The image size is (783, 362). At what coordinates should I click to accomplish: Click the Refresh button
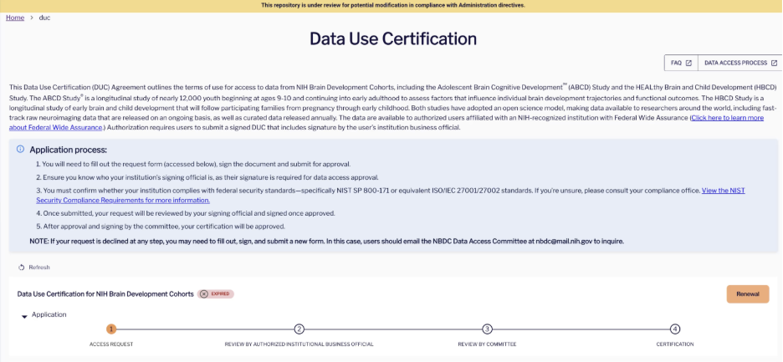(34, 268)
